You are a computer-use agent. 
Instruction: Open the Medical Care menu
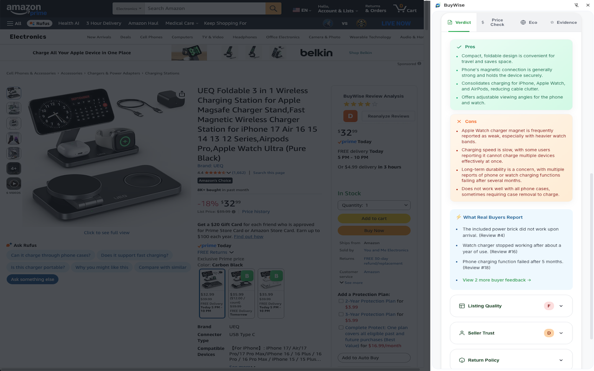pyautogui.click(x=181, y=23)
